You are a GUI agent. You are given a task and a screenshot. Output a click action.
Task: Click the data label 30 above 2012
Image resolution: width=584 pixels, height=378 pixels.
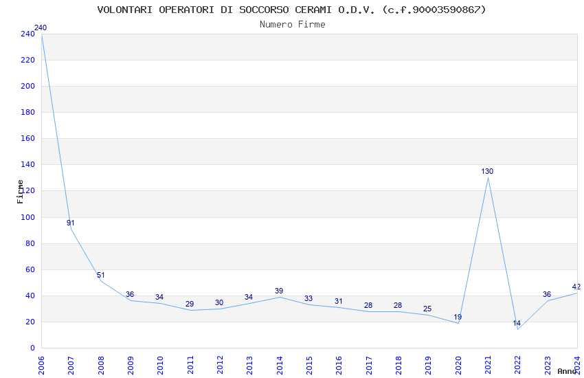pos(219,303)
